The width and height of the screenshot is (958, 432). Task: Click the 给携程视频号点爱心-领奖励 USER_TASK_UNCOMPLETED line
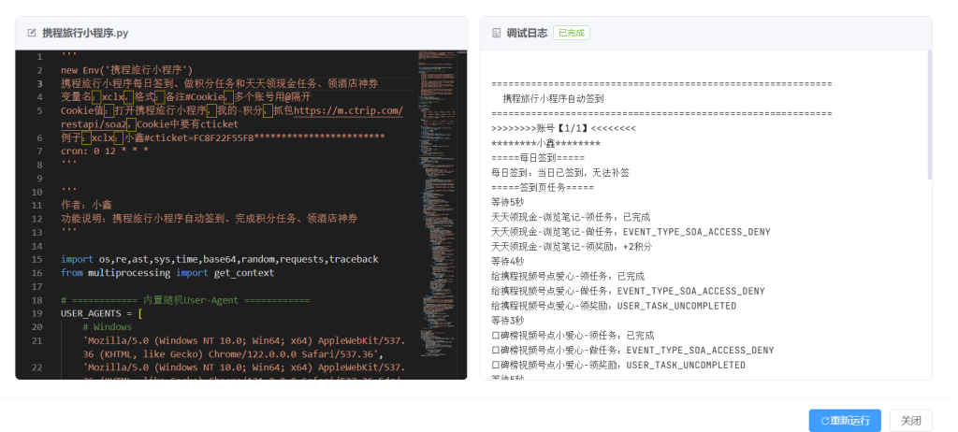coord(614,306)
